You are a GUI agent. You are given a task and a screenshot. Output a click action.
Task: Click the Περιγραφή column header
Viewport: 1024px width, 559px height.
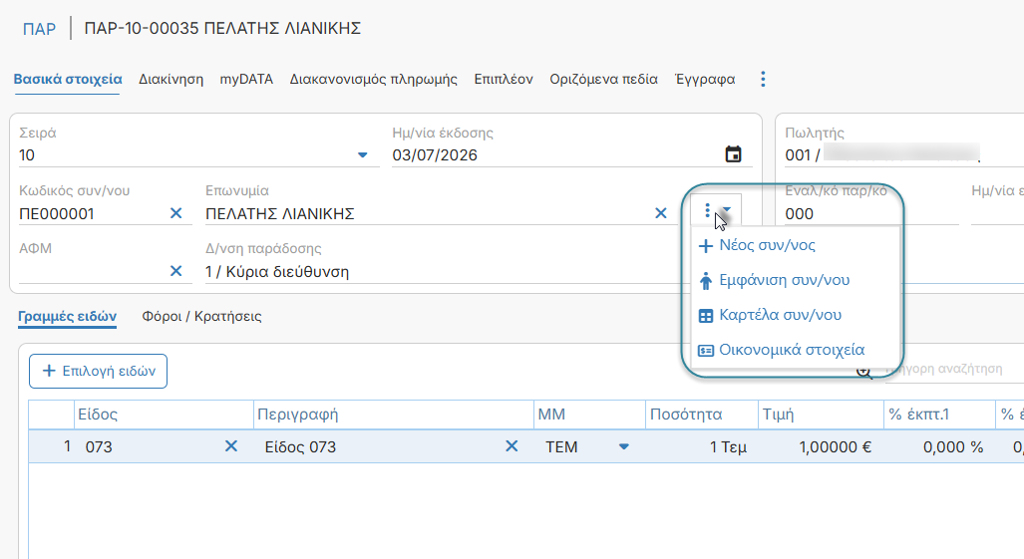pyautogui.click(x=394, y=415)
